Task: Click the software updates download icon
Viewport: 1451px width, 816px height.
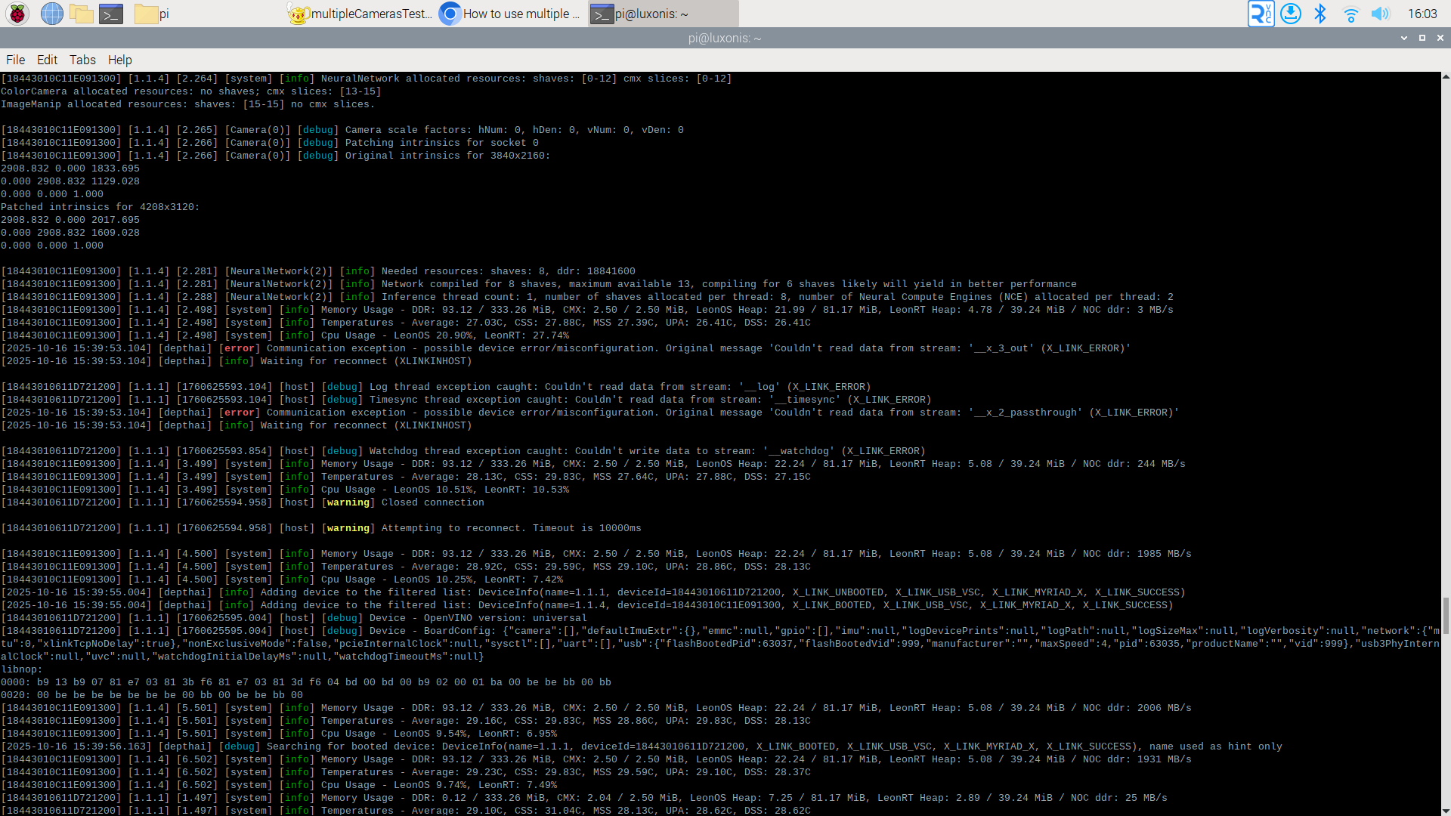Action: (1291, 14)
